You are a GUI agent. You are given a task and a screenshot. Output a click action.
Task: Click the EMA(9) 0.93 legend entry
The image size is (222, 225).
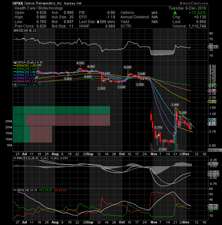click(x=25, y=78)
